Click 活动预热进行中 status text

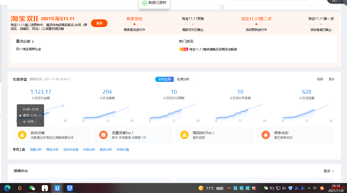(x=256, y=30)
